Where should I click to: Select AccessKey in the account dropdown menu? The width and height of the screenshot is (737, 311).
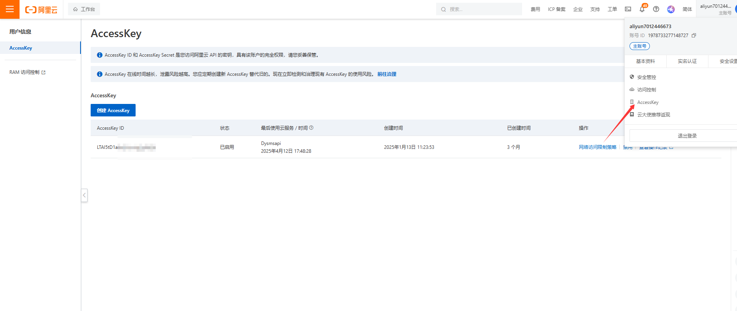[x=648, y=102]
